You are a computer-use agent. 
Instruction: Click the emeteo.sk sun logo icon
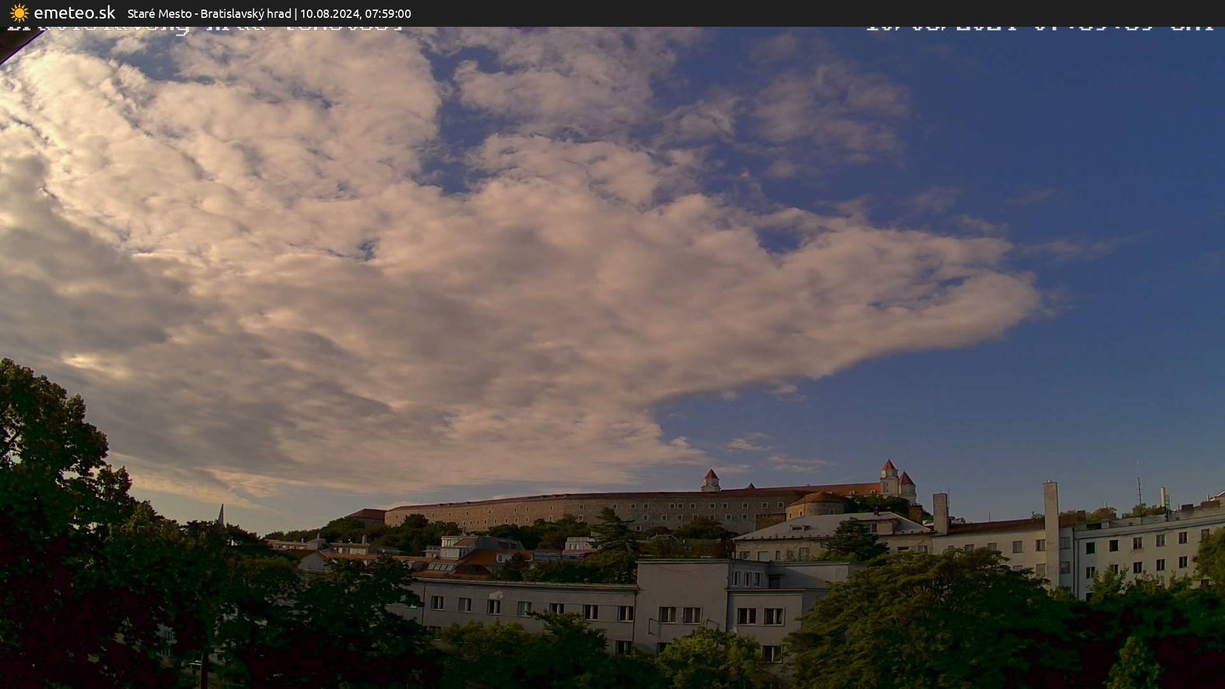click(x=19, y=13)
